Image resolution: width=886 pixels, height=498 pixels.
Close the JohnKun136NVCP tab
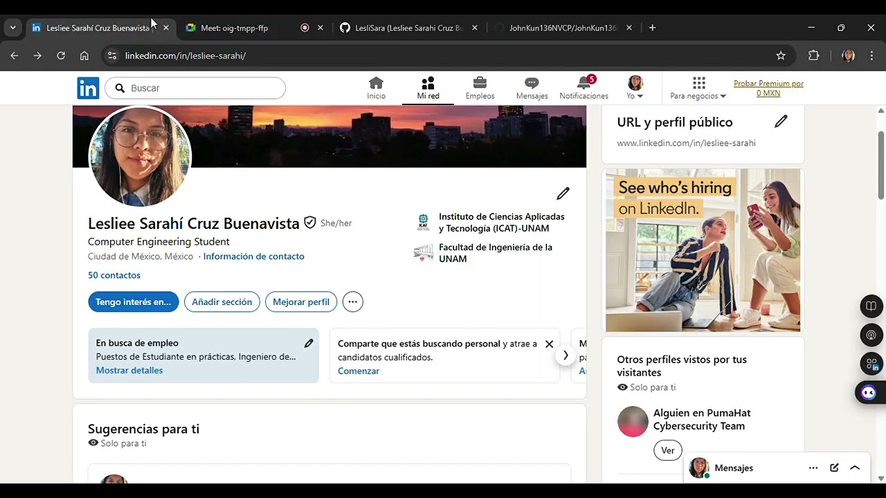[629, 28]
